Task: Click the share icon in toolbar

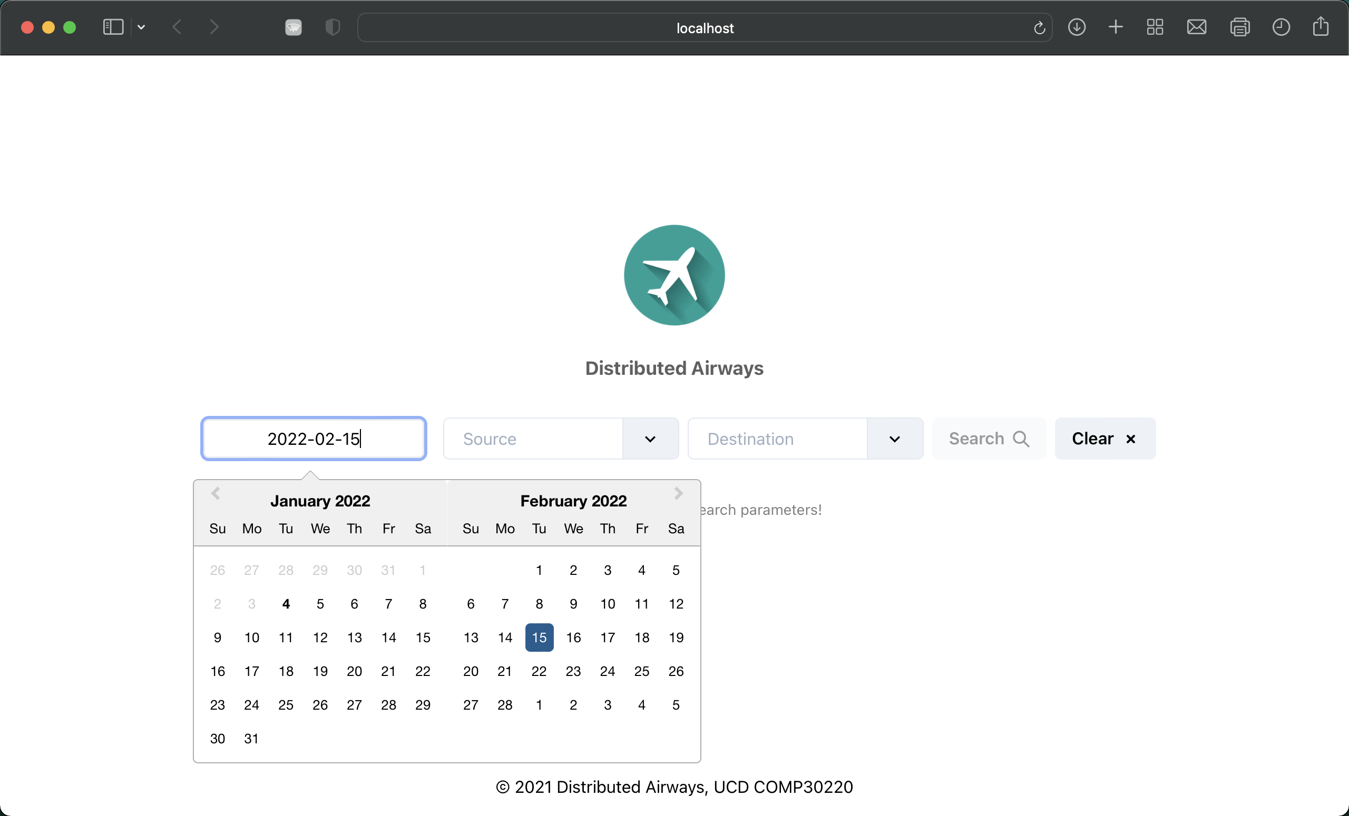Action: (1321, 26)
